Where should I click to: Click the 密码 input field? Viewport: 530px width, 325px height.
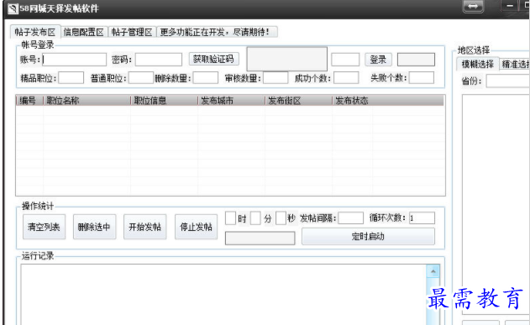pyautogui.click(x=159, y=60)
